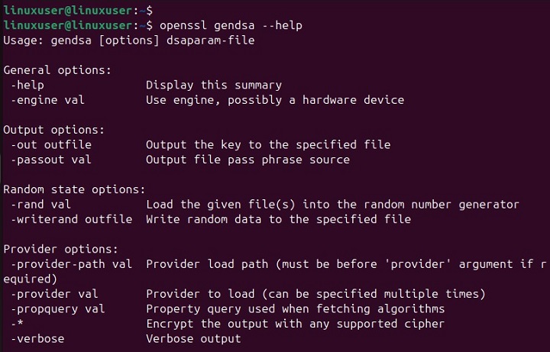Image resolution: width=550 pixels, height=352 pixels.
Task: Click 'Encrypt the output with any supported cipher'
Action: [295, 324]
